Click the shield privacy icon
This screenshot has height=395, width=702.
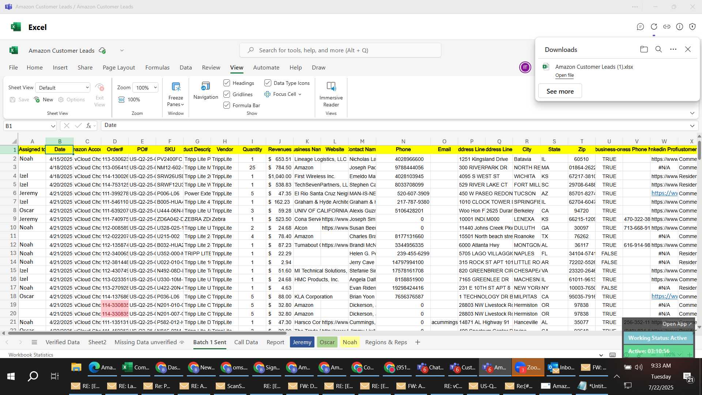692,27
